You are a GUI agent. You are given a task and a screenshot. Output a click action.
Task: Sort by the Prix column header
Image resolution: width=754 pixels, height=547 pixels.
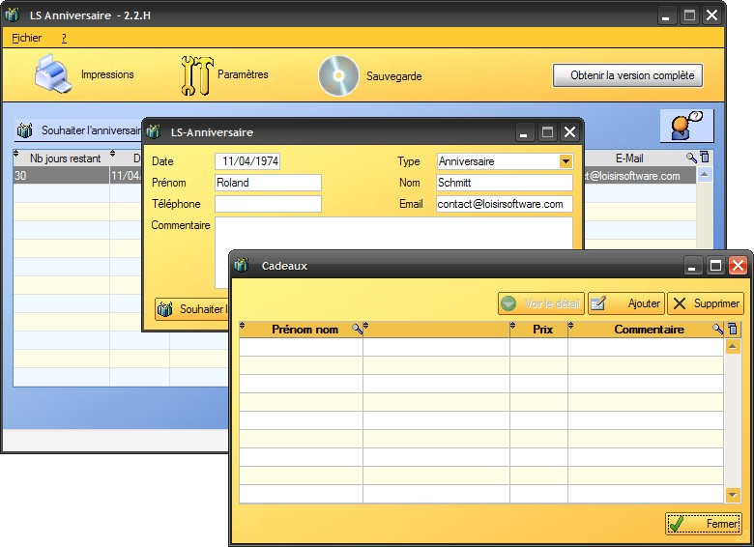pos(542,330)
